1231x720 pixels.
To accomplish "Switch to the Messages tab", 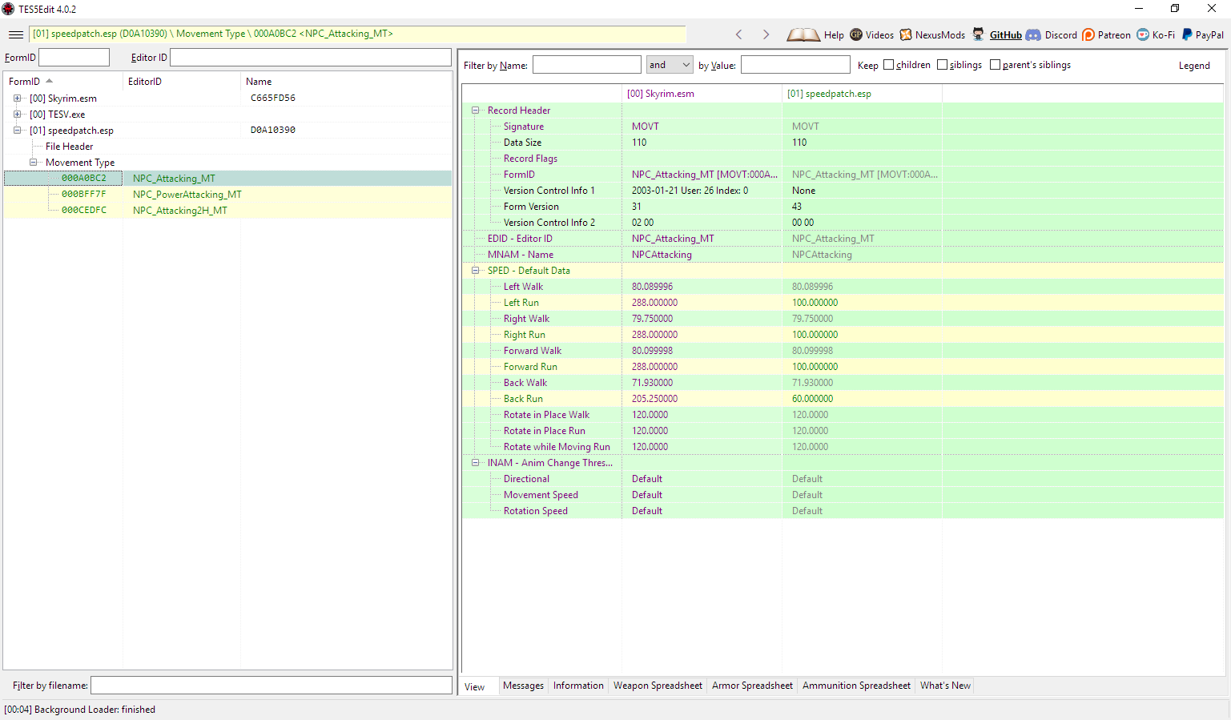I will (523, 686).
